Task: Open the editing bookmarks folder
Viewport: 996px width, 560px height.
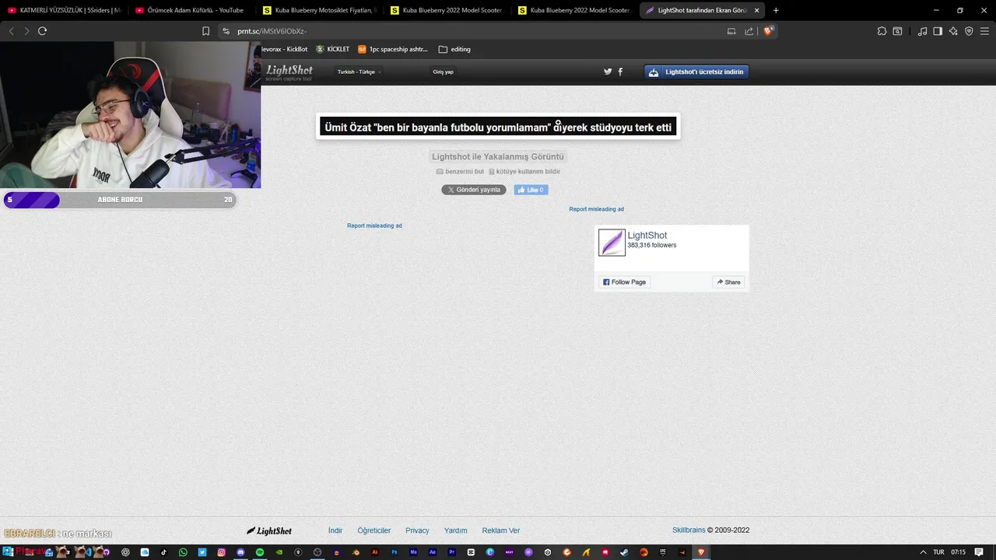Action: pyautogui.click(x=454, y=49)
